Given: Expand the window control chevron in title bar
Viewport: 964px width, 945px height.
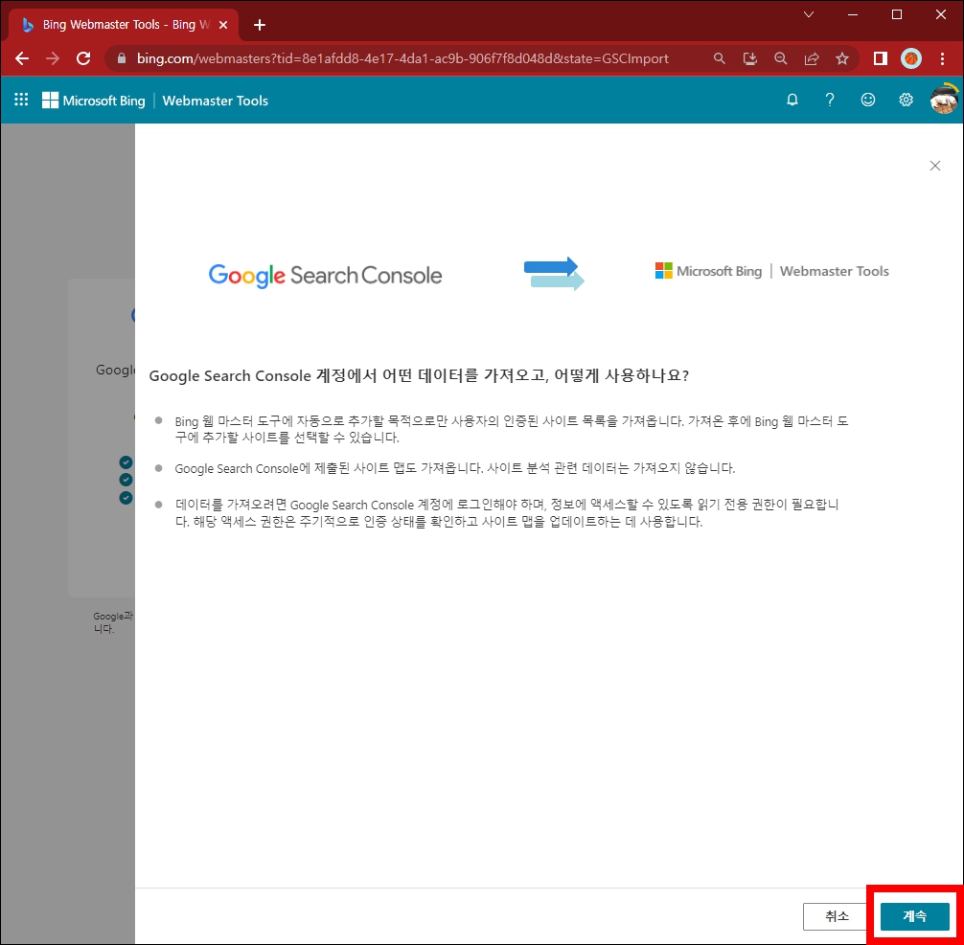Looking at the screenshot, I should pos(808,15).
